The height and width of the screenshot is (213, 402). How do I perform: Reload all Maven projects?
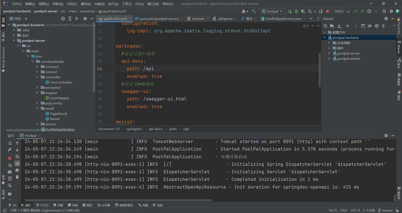(x=325, y=26)
